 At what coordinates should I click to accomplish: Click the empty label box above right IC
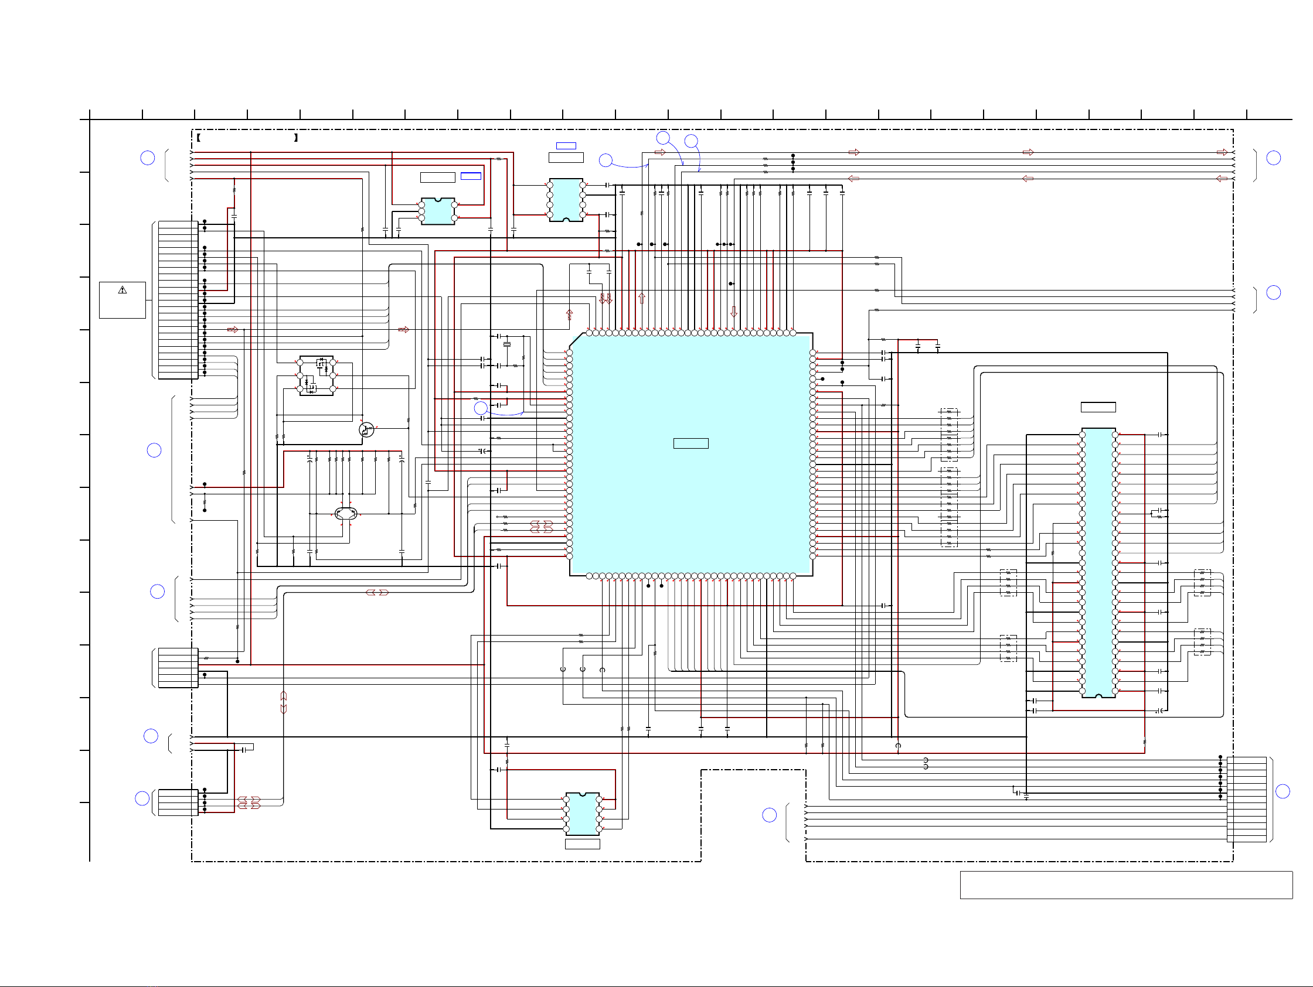click(x=1098, y=407)
